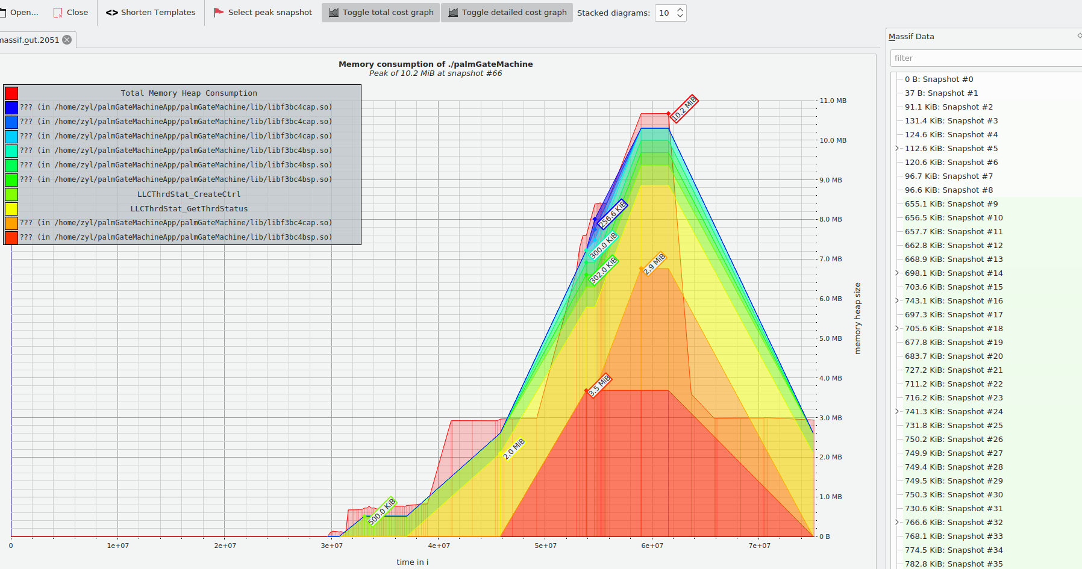Screen dimensions: 1082x569
Task: Click the Massif Data panel title
Action: (911, 37)
